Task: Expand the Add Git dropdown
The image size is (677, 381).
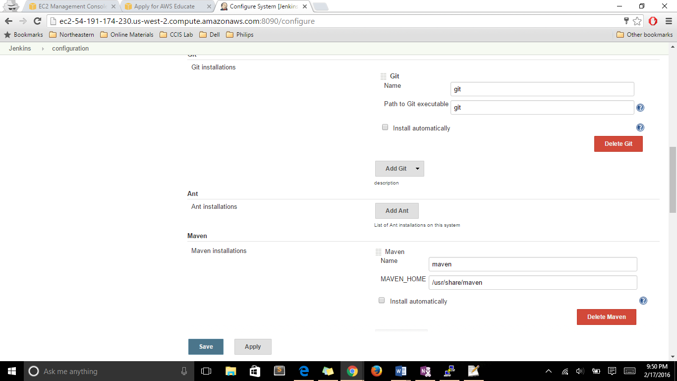Action: coord(417,169)
